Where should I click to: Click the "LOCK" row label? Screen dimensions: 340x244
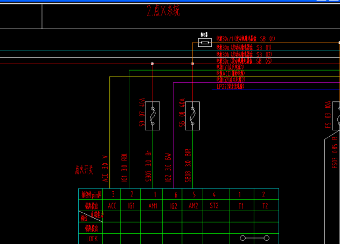(92, 239)
